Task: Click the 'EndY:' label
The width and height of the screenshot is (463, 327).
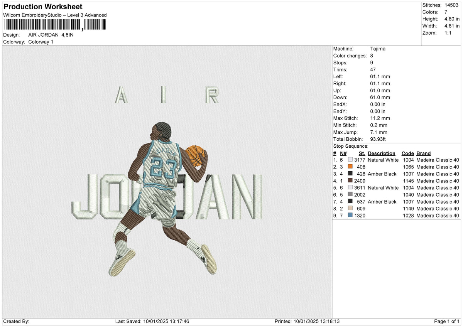Action: pos(340,111)
